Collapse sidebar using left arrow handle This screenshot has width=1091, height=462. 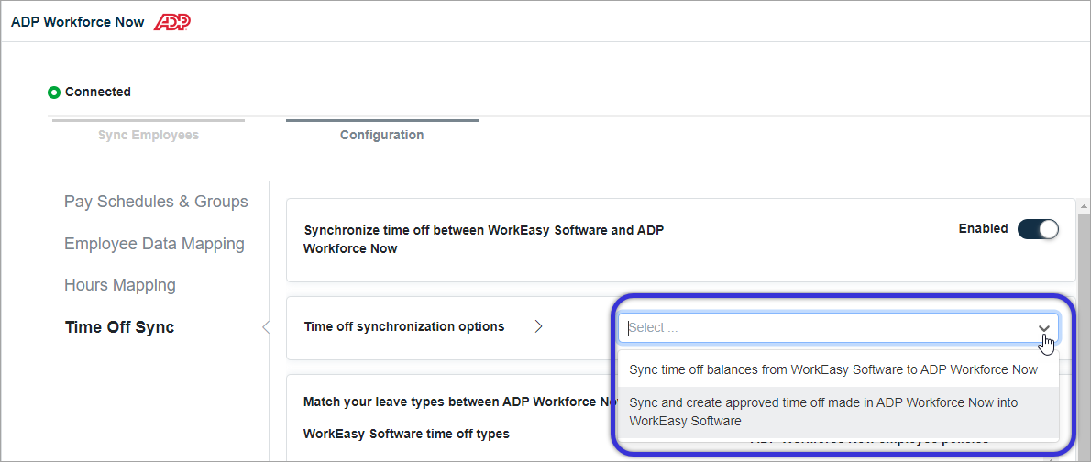[x=265, y=327]
